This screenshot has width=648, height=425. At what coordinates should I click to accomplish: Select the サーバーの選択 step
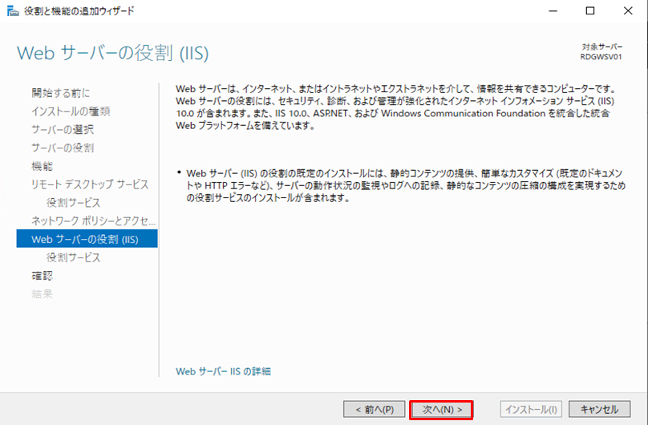(x=63, y=129)
